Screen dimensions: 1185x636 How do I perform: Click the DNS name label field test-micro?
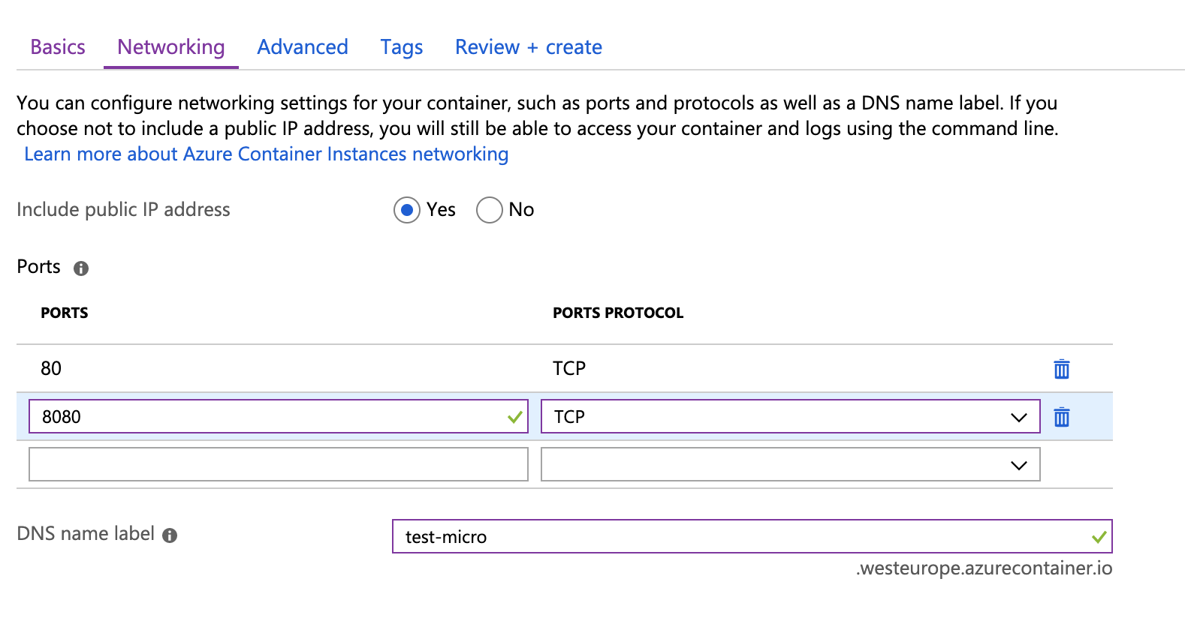(x=743, y=537)
